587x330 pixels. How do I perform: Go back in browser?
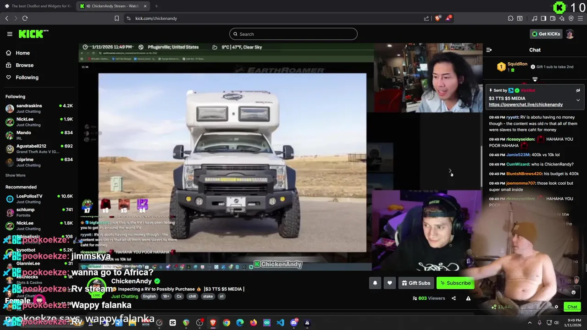click(6, 18)
